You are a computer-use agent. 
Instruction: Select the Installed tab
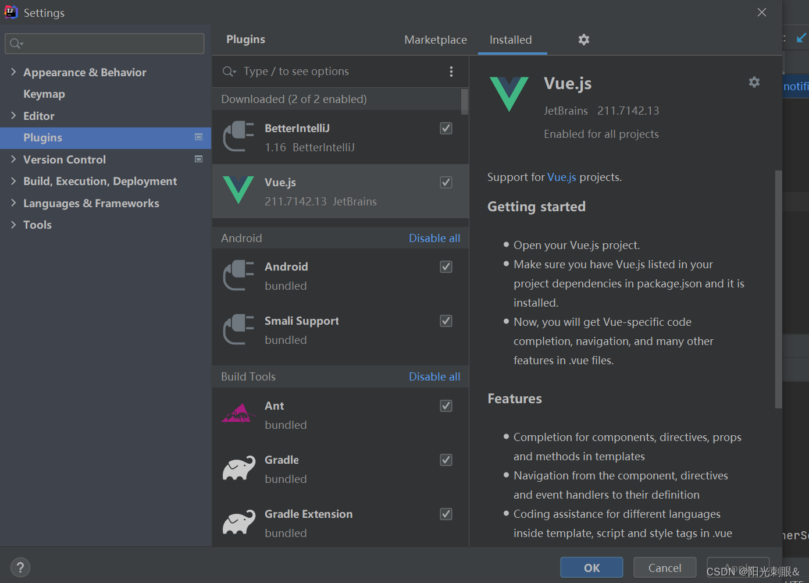(x=511, y=40)
